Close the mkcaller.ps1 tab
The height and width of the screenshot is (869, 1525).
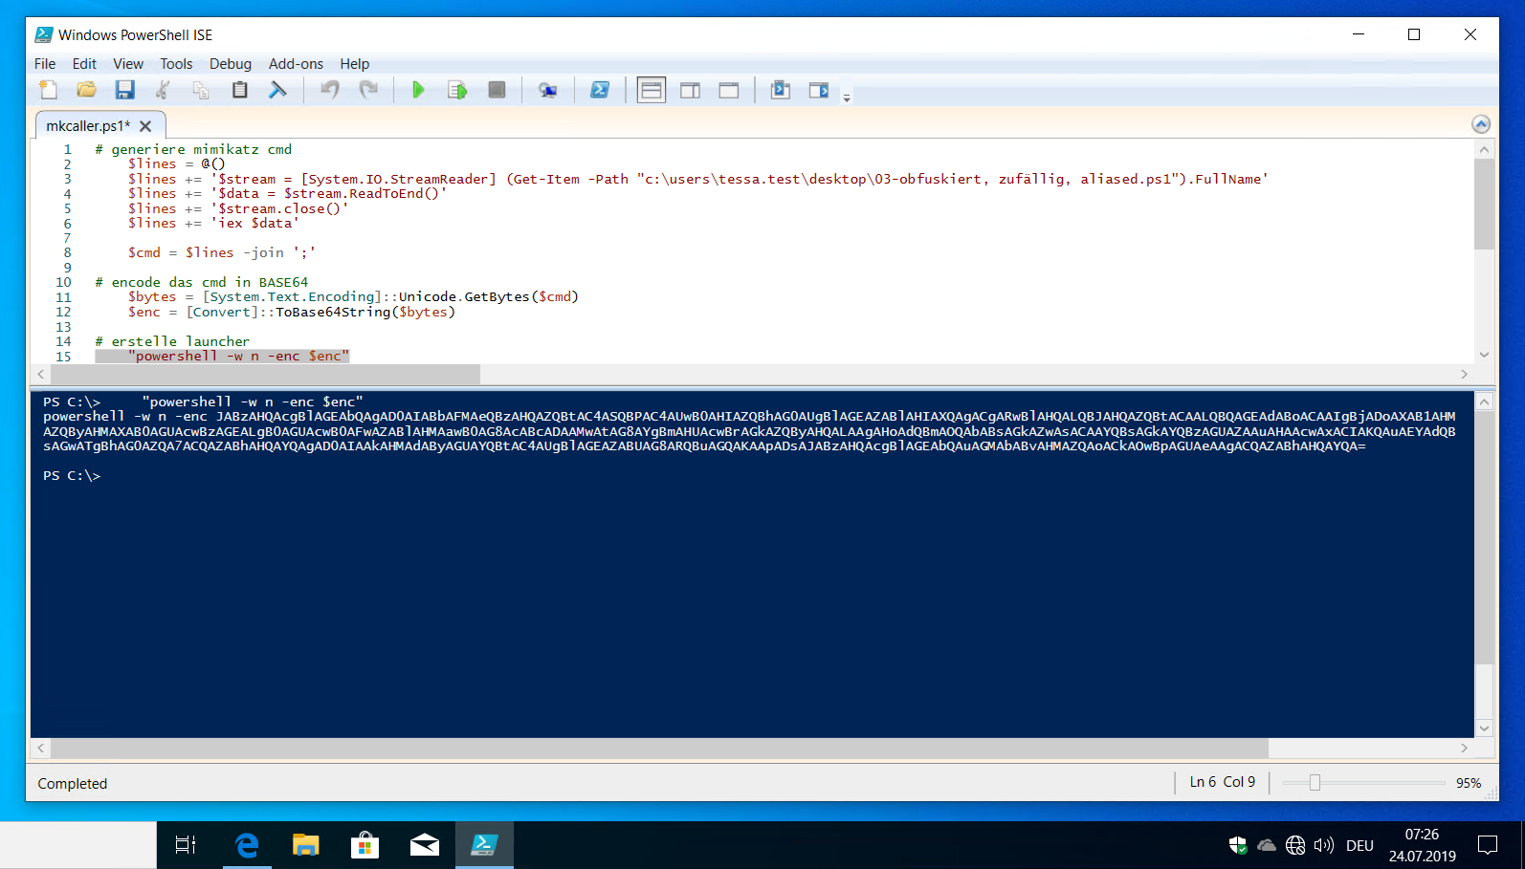point(145,126)
